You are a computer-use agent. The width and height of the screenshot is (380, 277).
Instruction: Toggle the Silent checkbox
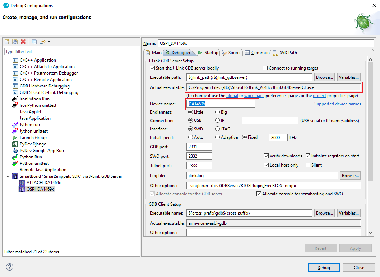(x=308, y=165)
